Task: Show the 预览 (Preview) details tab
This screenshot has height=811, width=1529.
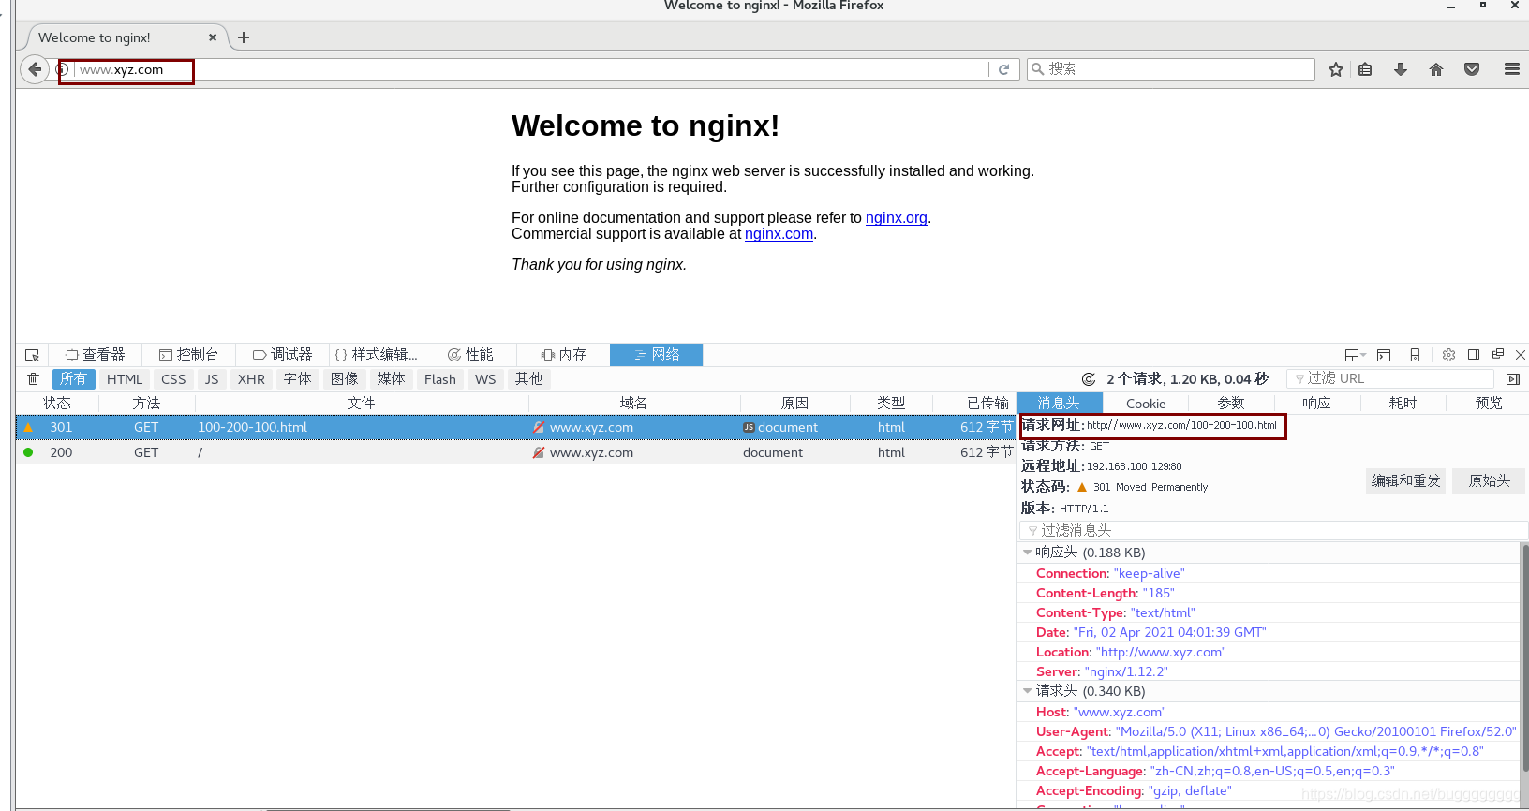Action: [1489, 404]
